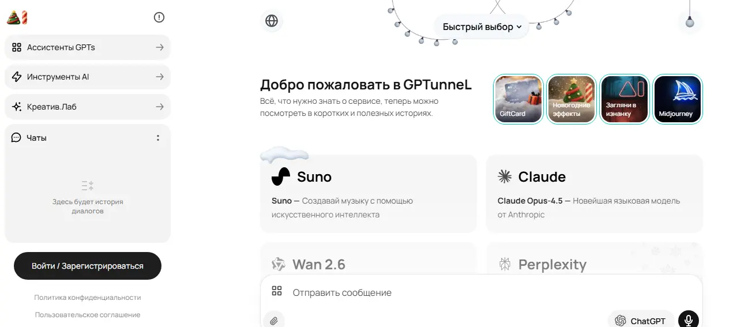Click the paperclip attach file icon

274,320
